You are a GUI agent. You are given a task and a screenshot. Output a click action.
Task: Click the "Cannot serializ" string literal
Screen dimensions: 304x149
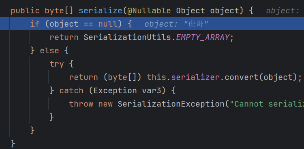click(x=267, y=104)
